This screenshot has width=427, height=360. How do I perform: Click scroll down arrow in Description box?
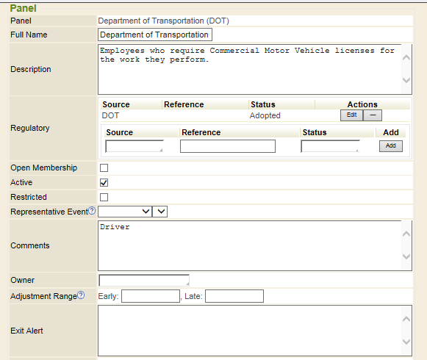click(x=406, y=80)
